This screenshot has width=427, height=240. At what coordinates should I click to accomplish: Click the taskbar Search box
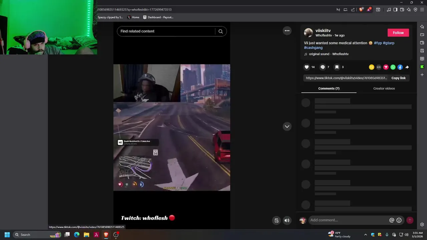(x=38, y=235)
